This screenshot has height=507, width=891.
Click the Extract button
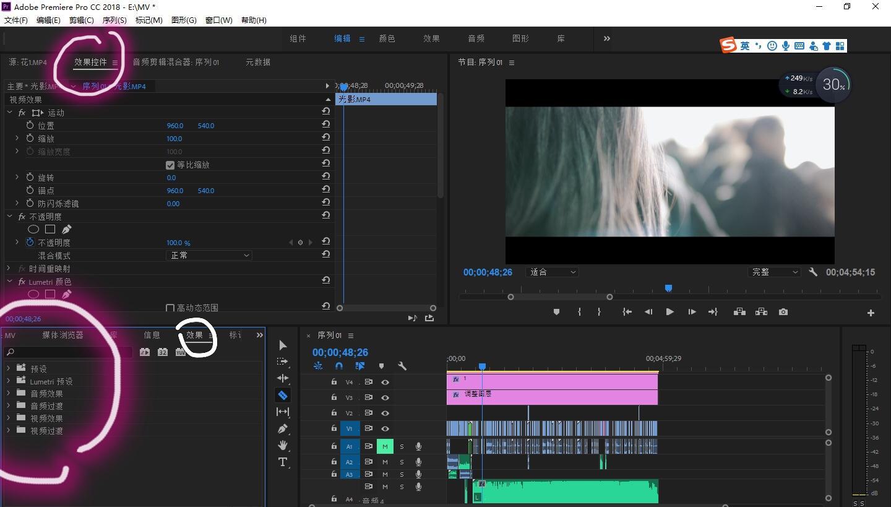click(x=761, y=312)
